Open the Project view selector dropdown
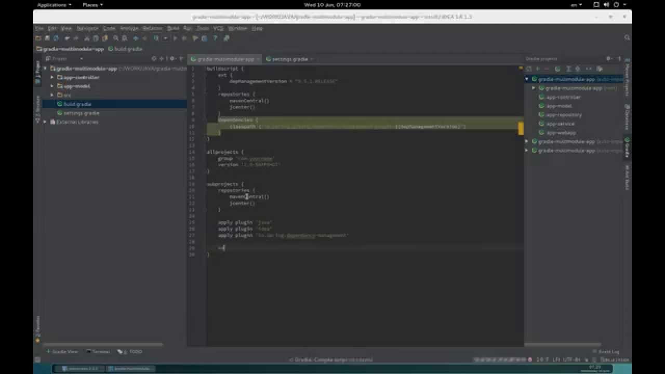The height and width of the screenshot is (374, 665). (x=82, y=59)
